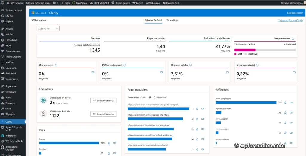This screenshot has width=306, height=156.
Task: Open MailPoet menu
Action: point(13,62)
